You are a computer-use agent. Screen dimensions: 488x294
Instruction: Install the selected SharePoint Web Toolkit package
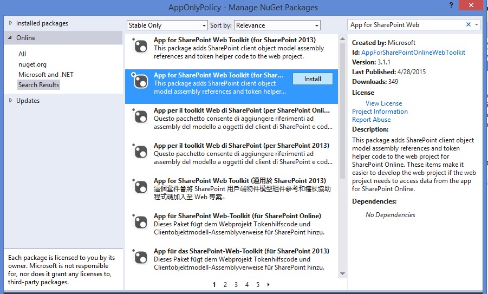coord(313,79)
